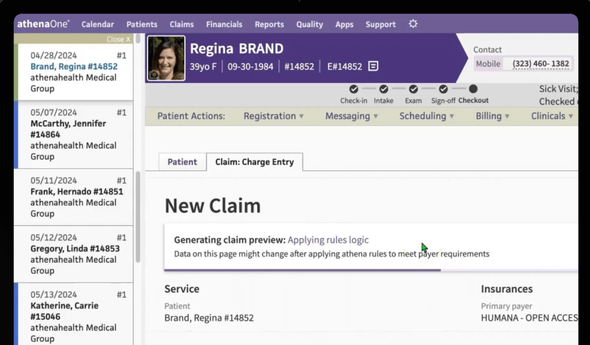Click the claim preview progress bar
This screenshot has height=345, width=590.
371,270
